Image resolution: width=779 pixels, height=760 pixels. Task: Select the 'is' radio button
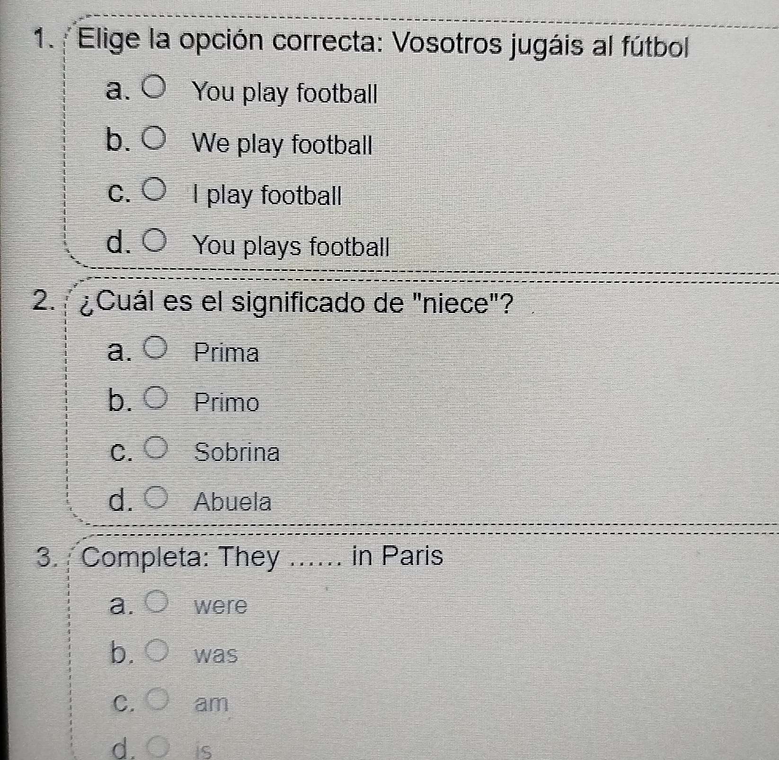pyautogui.click(x=158, y=748)
